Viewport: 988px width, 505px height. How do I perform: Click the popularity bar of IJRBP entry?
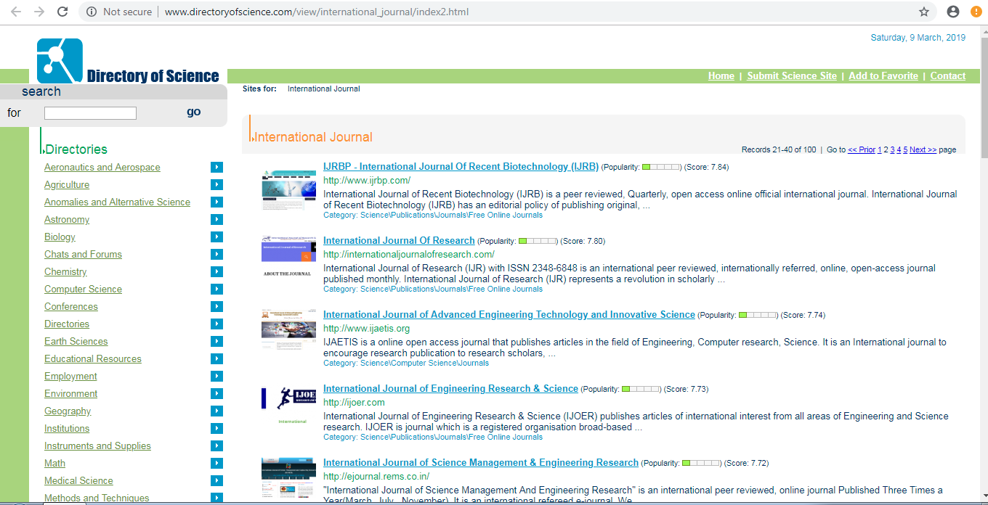pos(661,168)
